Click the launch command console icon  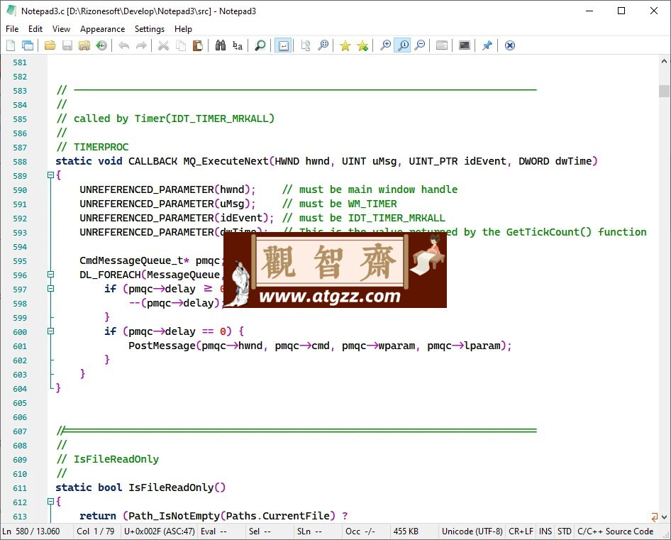465,45
